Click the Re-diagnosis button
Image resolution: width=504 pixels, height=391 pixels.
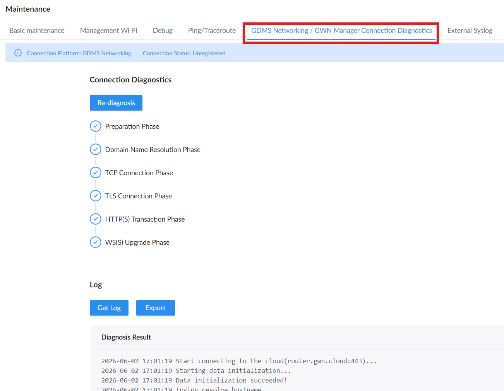coord(116,103)
